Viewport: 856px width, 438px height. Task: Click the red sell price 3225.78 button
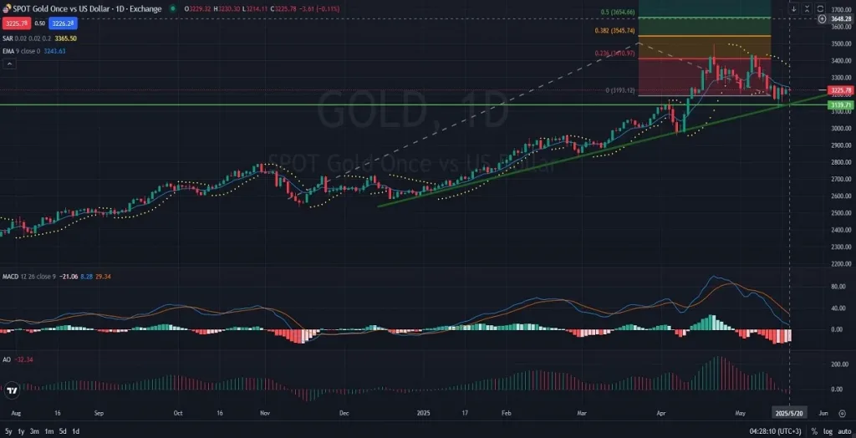pos(17,23)
